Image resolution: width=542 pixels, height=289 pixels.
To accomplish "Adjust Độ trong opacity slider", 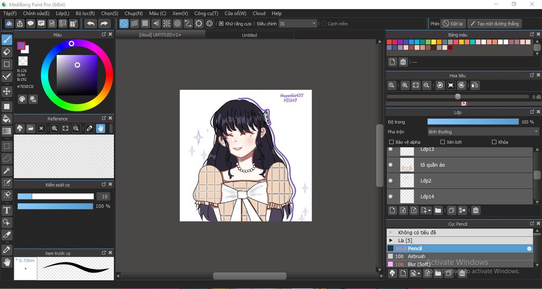I will click(x=473, y=122).
